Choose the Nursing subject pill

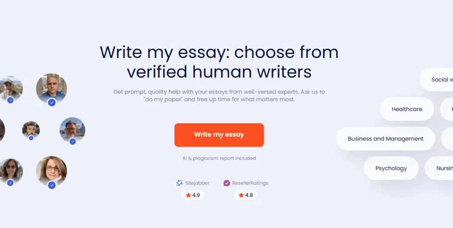(x=439, y=168)
